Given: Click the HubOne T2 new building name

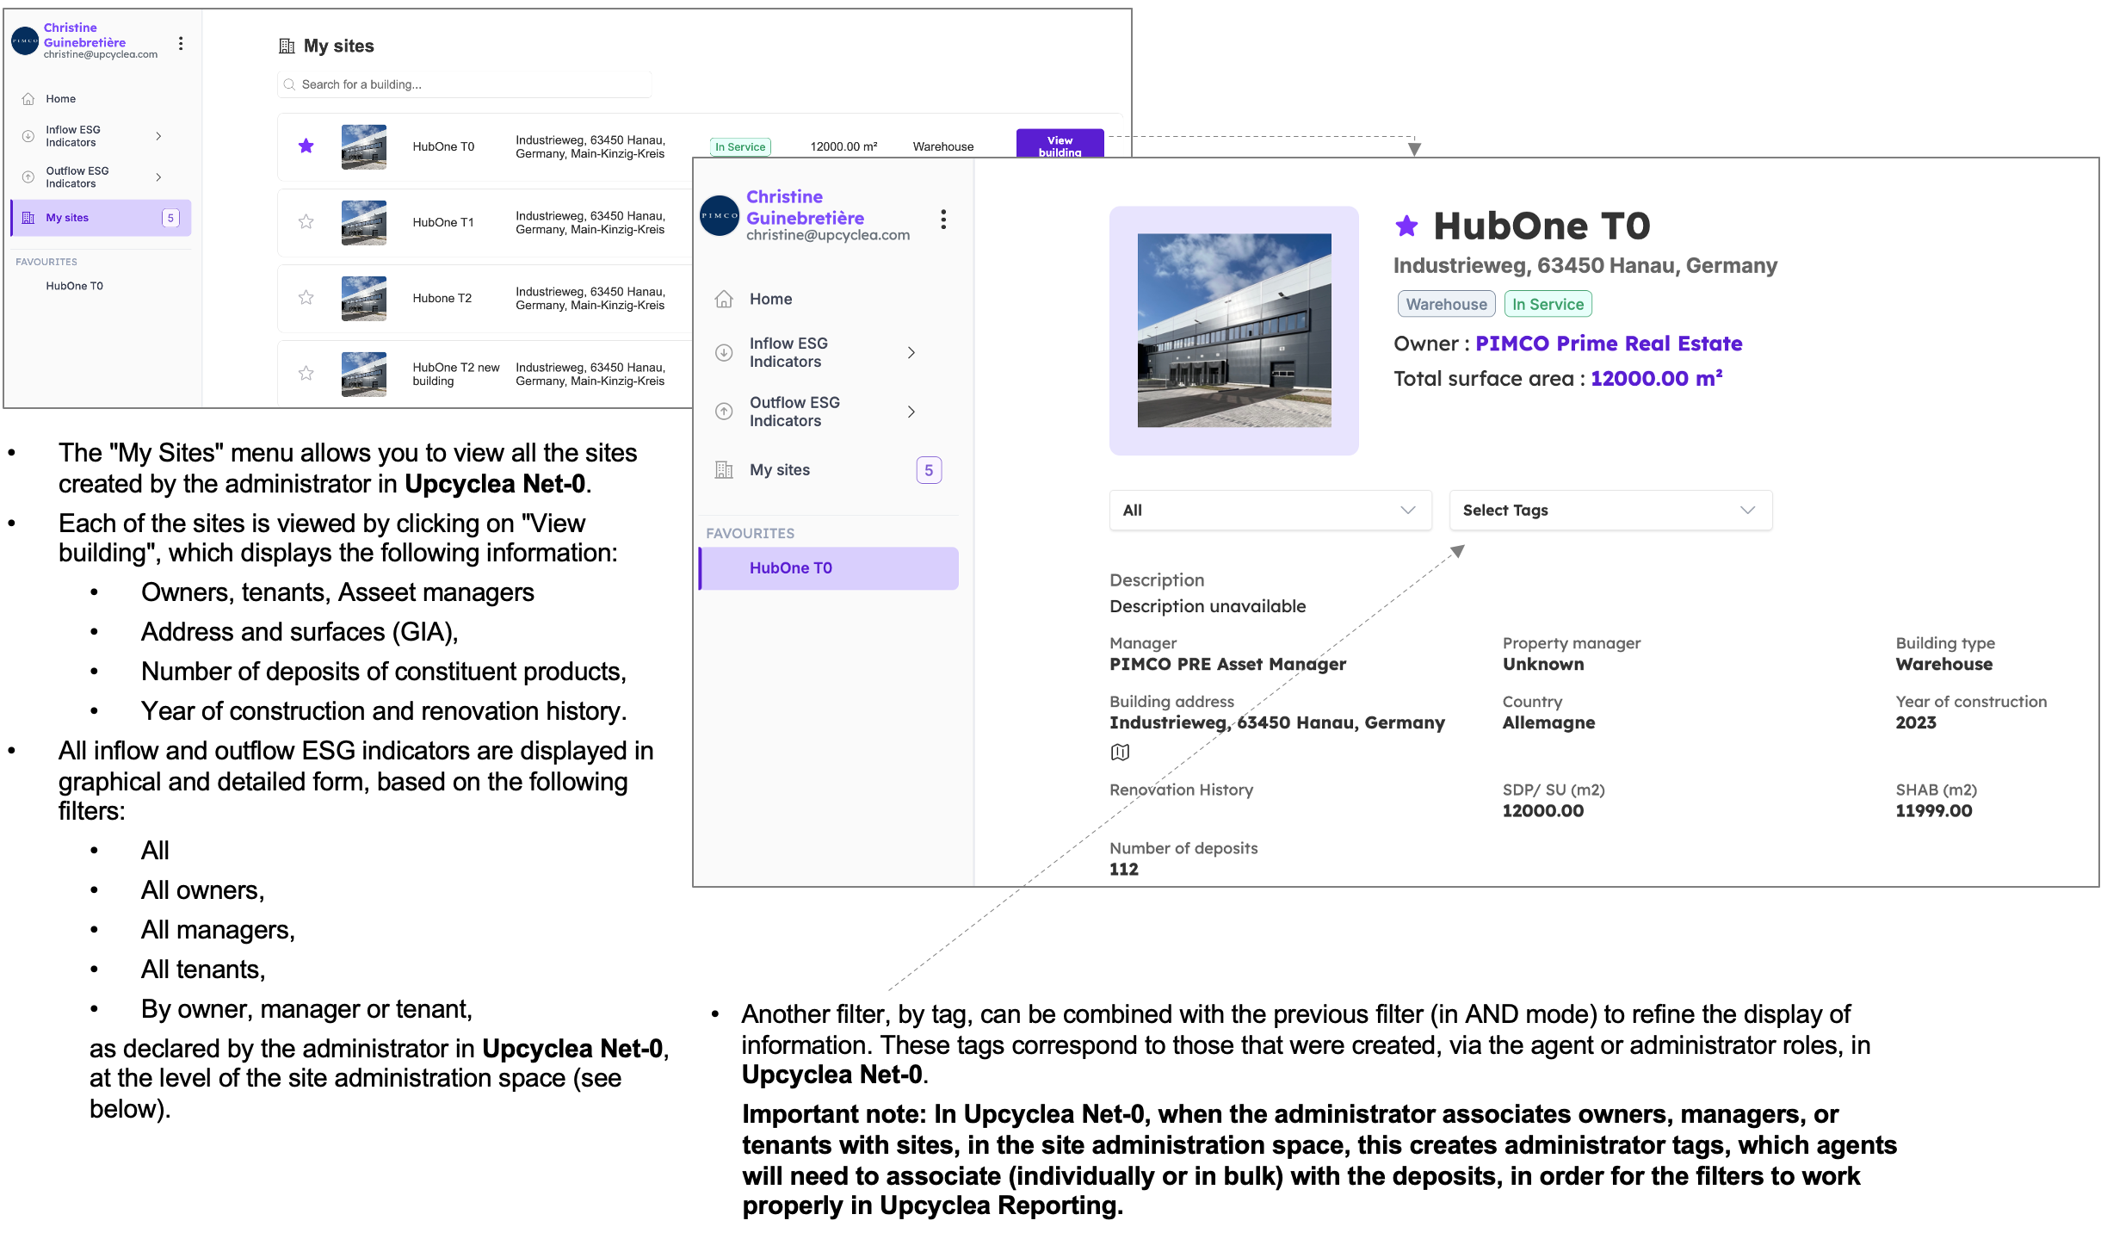Looking at the screenshot, I should coord(456,375).
